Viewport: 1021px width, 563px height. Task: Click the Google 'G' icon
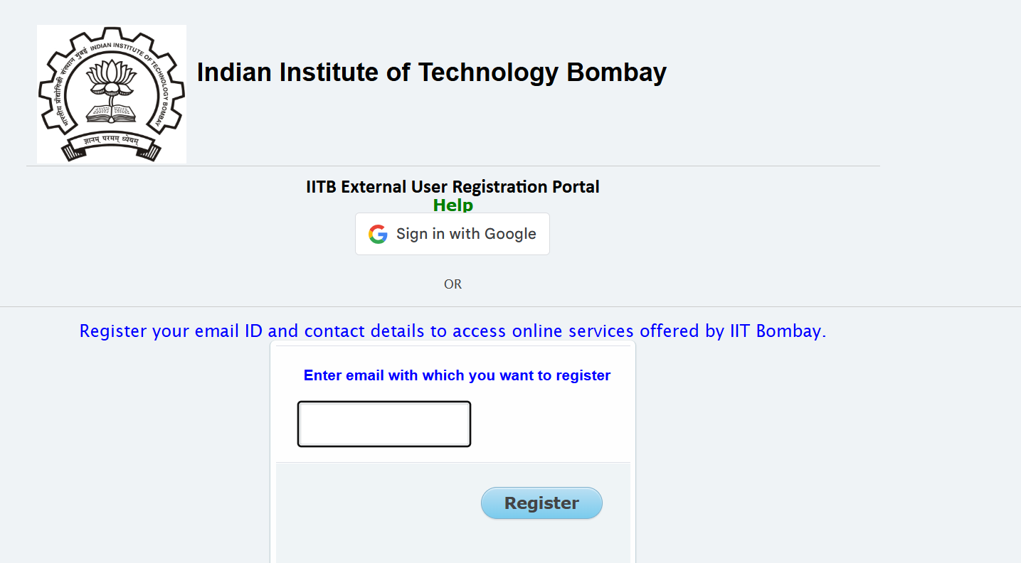click(x=378, y=234)
